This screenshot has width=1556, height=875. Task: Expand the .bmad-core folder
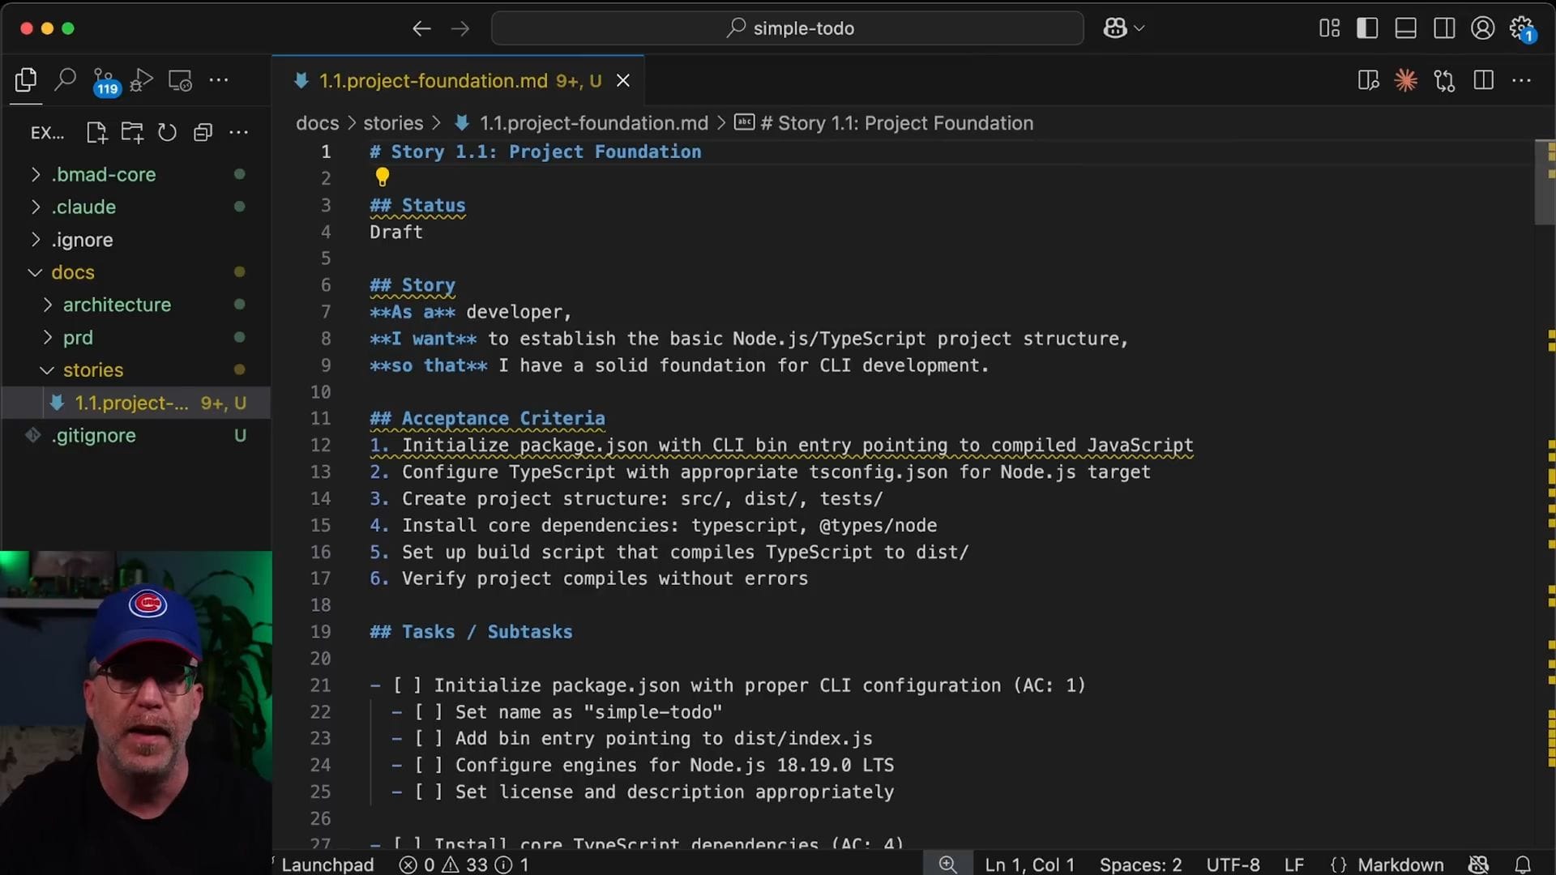tap(104, 174)
